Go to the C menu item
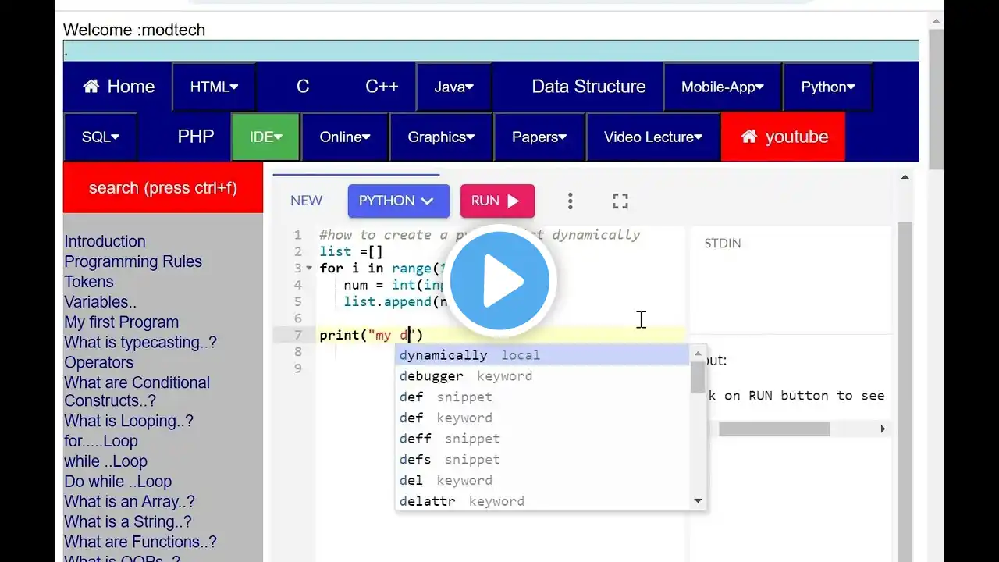Screen dimensions: 999x562 [x=303, y=87]
